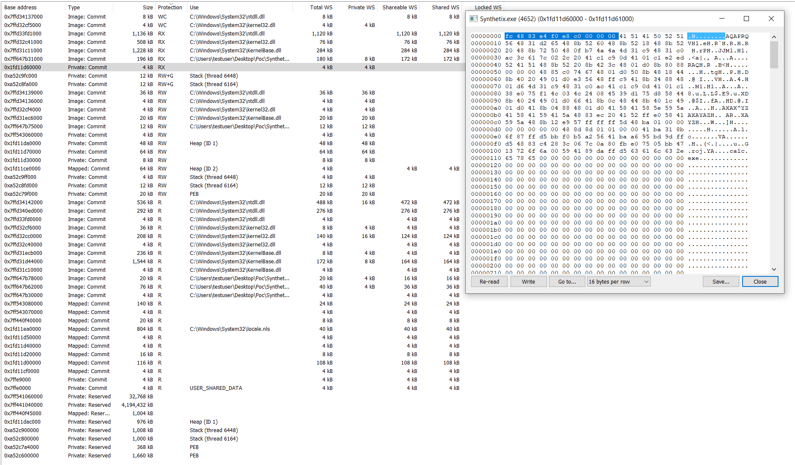
Task: Close the memory window with the X
Action: 771,19
